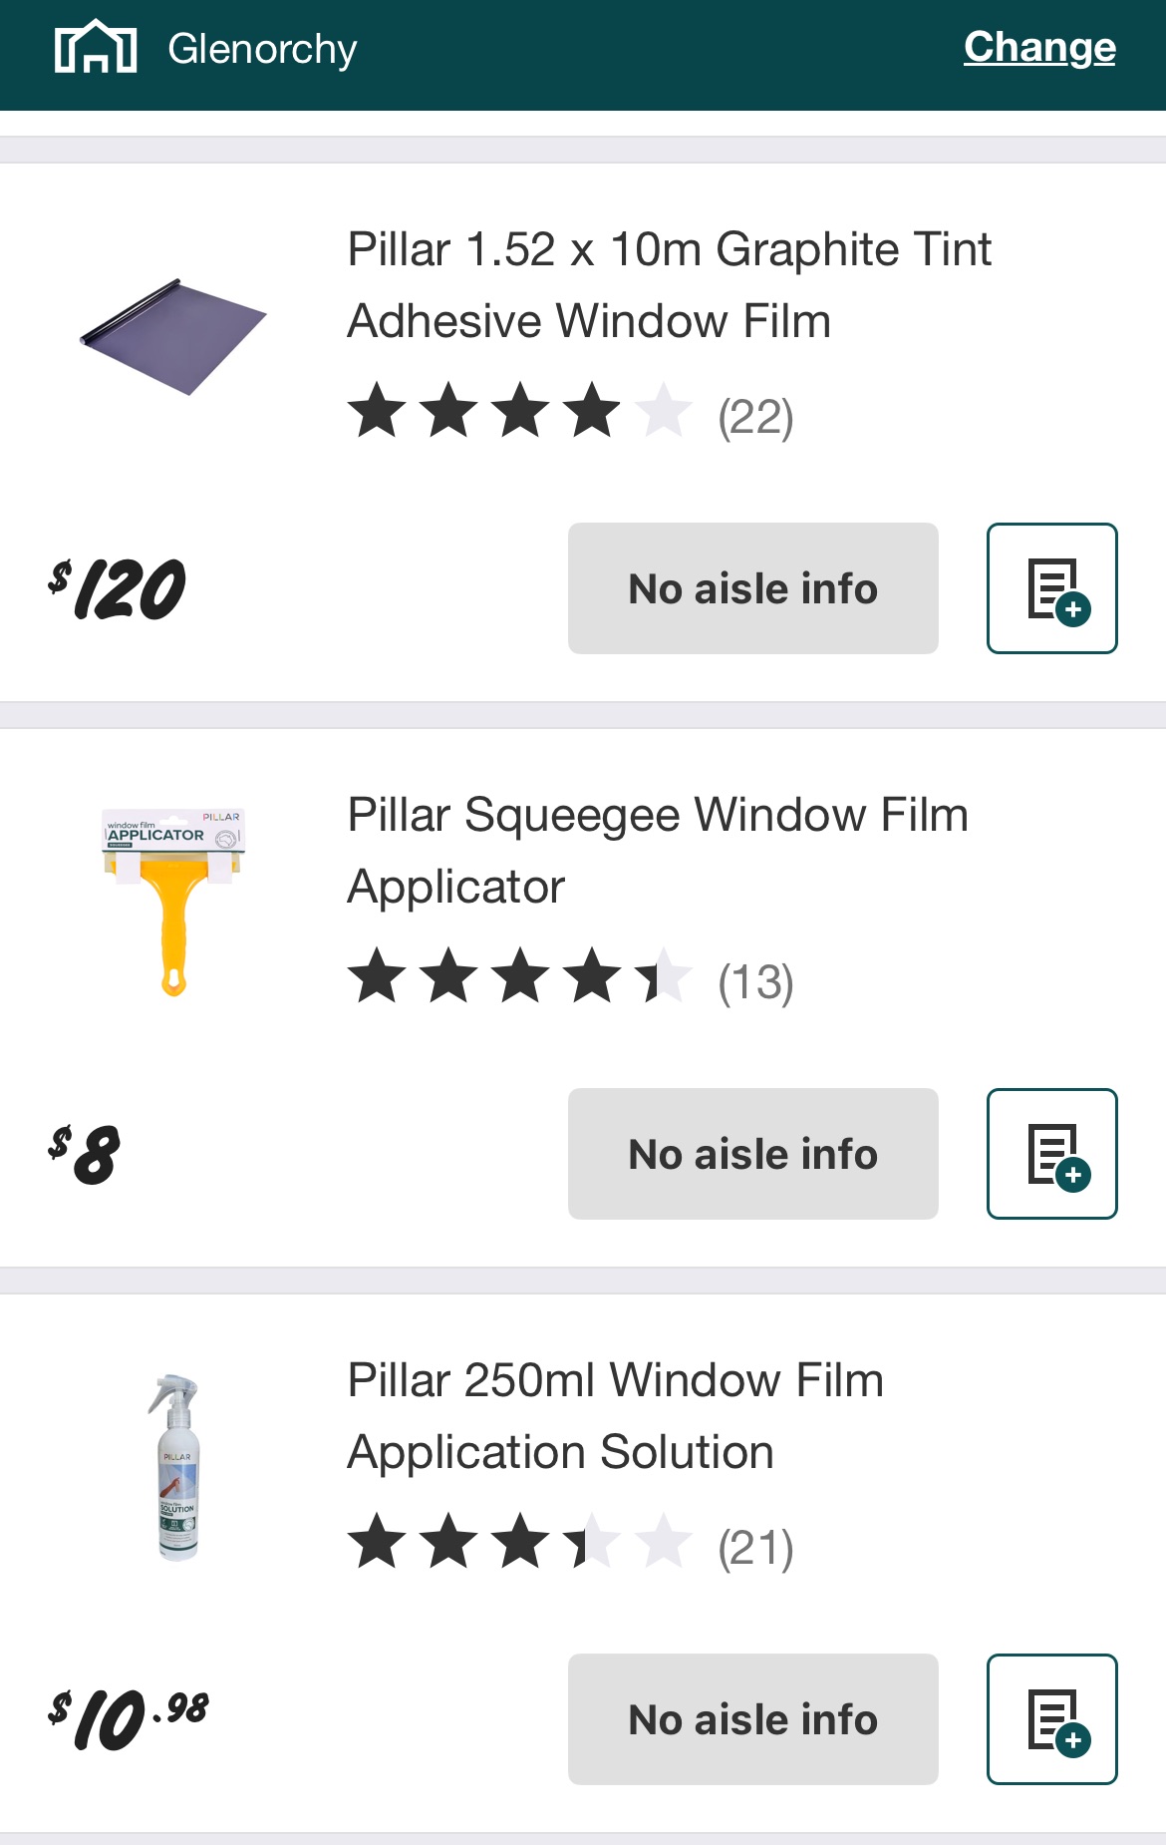Open Squeegee Applicator product image
Image resolution: width=1166 pixels, height=1845 pixels.
click(173, 902)
